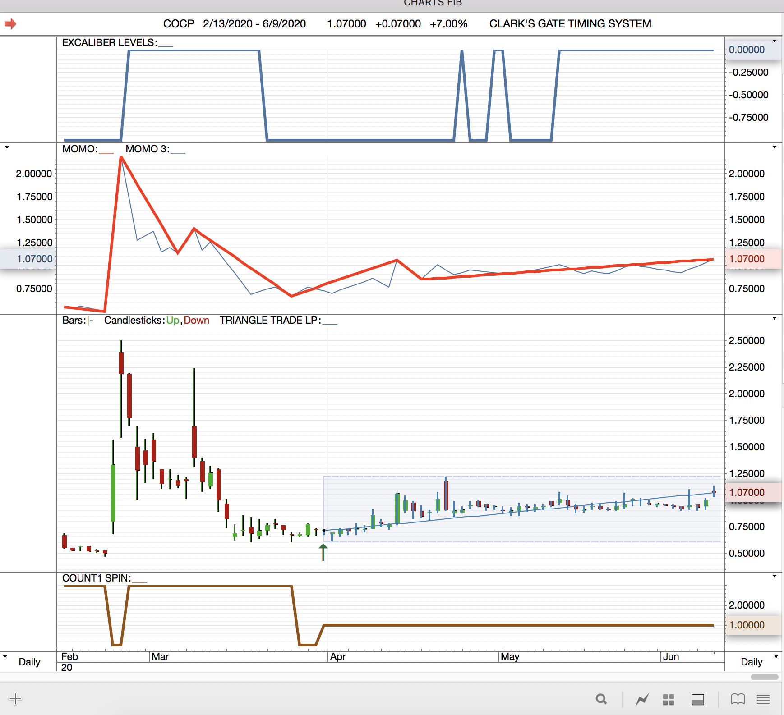The width and height of the screenshot is (784, 715).
Task: Click the Candlesticks legend label
Action: [134, 321]
